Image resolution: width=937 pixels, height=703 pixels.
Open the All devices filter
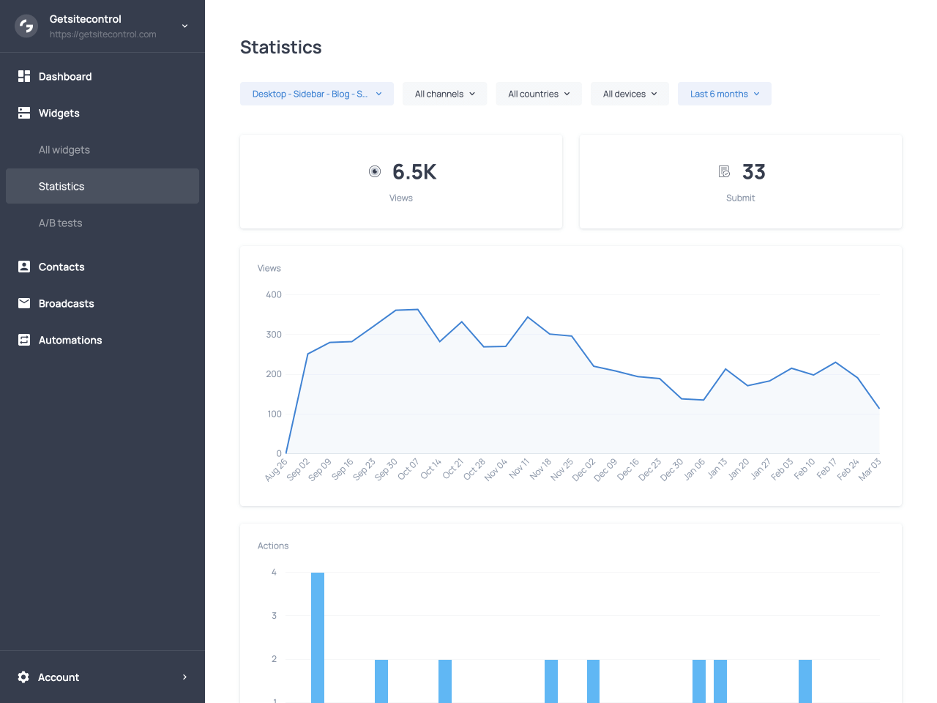(x=630, y=94)
